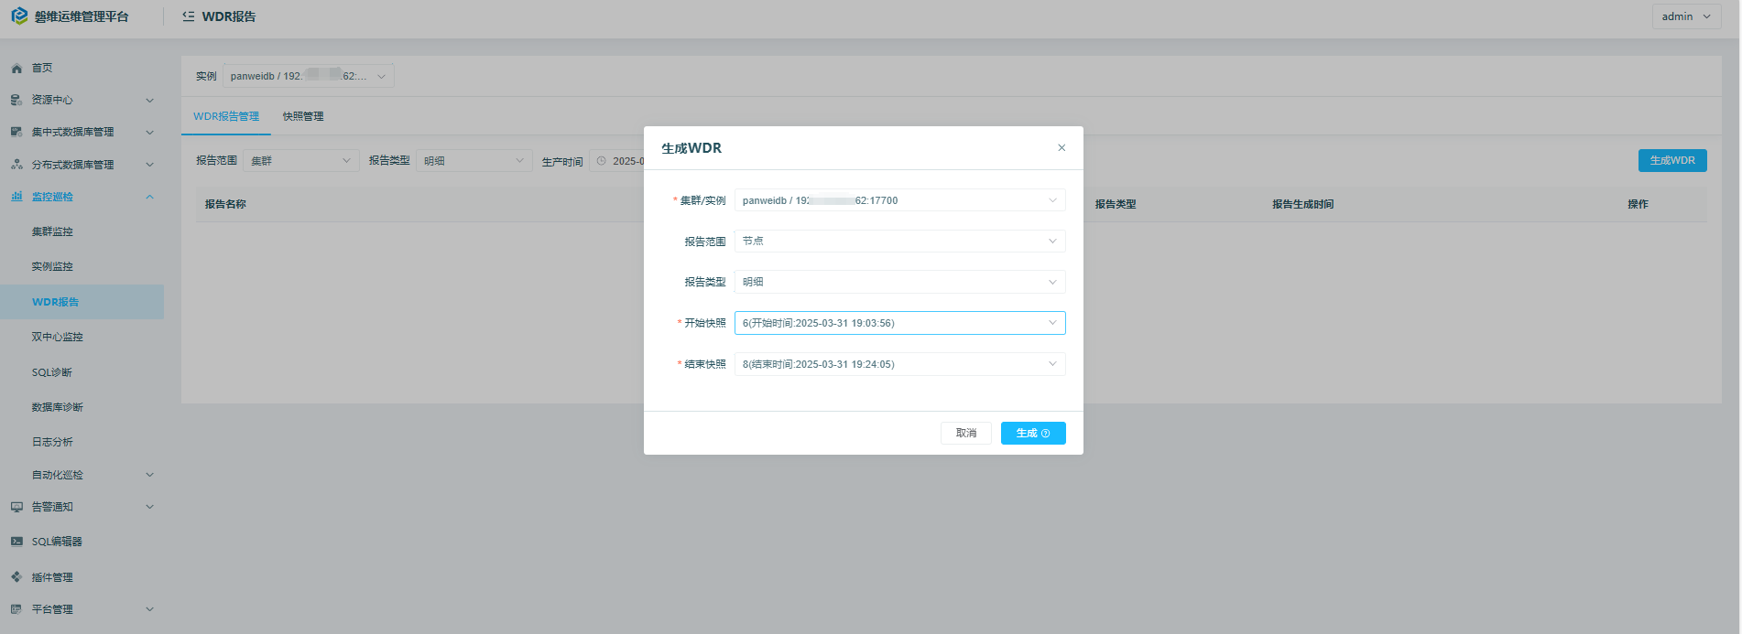Viewport: 1742px width, 634px height.
Task: Expand the 集中式数据库管理 menu chevron
Action: pyautogui.click(x=150, y=132)
